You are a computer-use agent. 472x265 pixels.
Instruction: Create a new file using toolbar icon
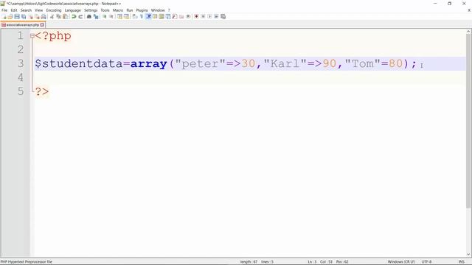(x=4, y=16)
